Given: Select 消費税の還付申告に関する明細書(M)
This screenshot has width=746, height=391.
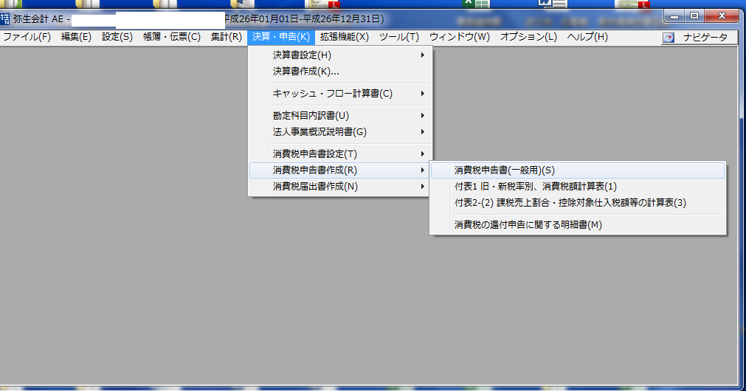Looking at the screenshot, I should click(x=528, y=225).
